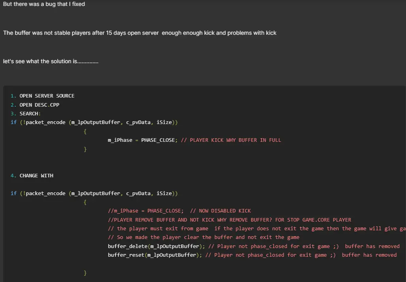Click the 'SEARCH:' step in the code block

[x=30, y=114]
